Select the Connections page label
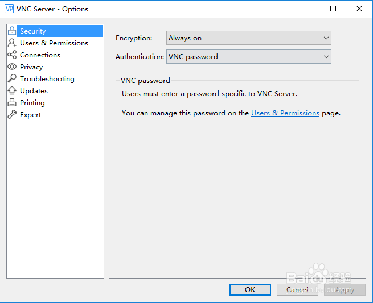373x303 pixels. tap(40, 55)
